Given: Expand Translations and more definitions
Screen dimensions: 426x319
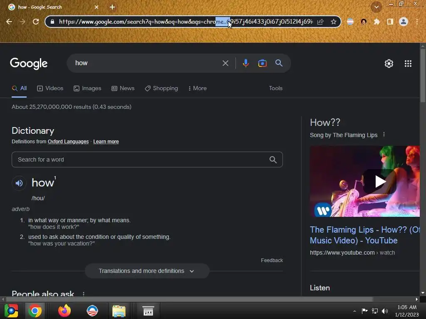Looking at the screenshot, I should [147, 271].
